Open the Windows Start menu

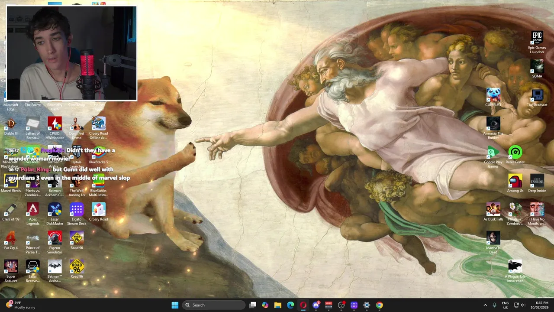[175, 305]
